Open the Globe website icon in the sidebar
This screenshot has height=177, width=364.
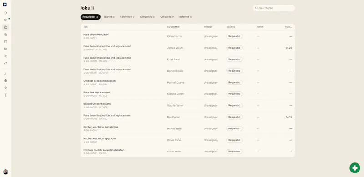[5, 81]
